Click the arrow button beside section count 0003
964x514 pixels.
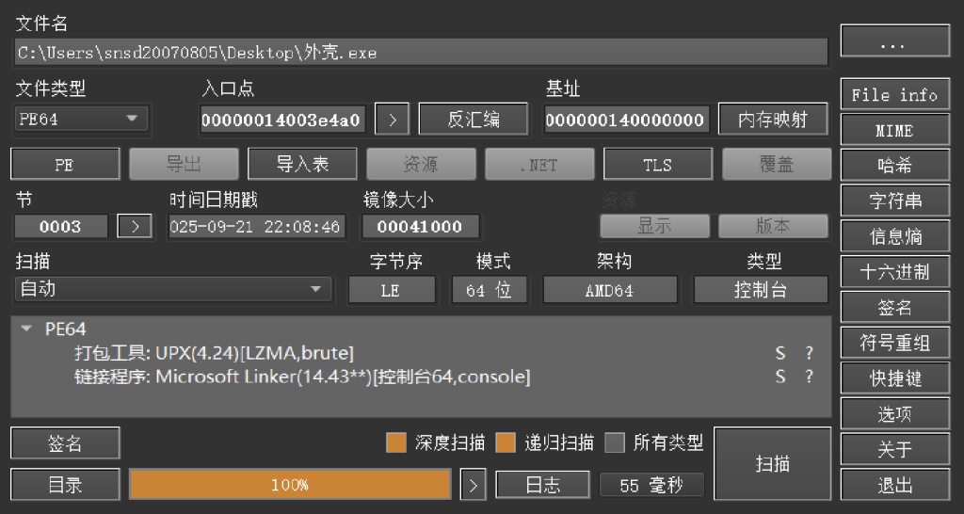[135, 227]
